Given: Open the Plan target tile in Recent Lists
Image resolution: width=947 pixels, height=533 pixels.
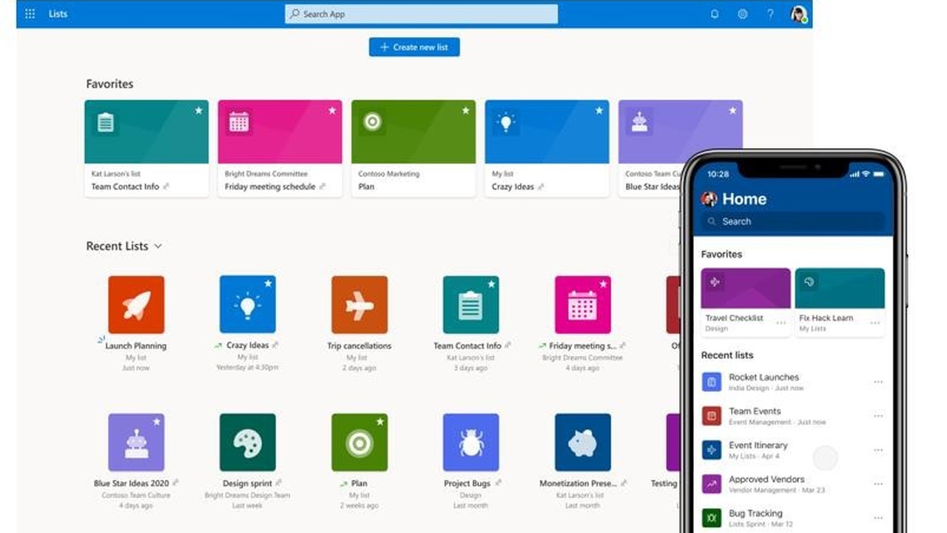Looking at the screenshot, I should pyautogui.click(x=360, y=442).
